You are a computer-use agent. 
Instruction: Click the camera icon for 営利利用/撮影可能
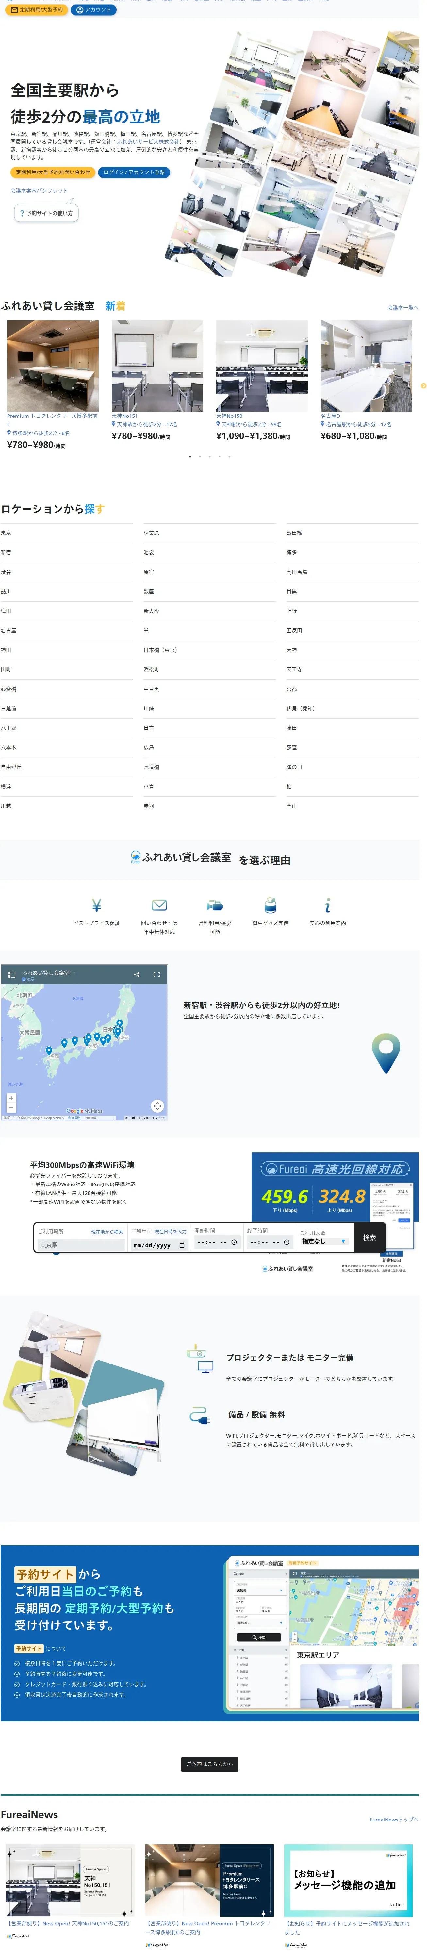pyautogui.click(x=215, y=906)
